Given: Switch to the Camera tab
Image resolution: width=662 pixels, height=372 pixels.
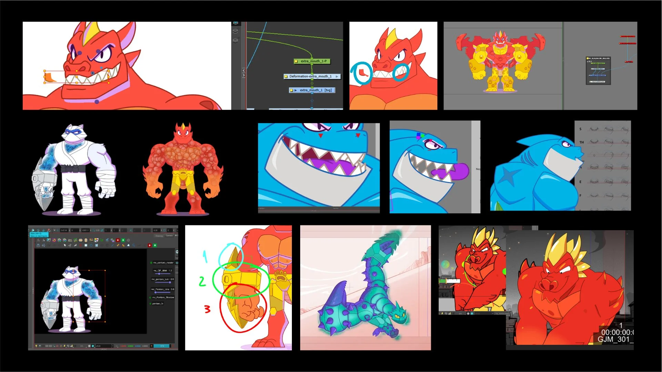Looking at the screenshot, I should pyautogui.click(x=169, y=236).
